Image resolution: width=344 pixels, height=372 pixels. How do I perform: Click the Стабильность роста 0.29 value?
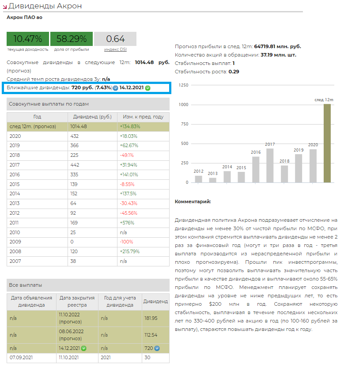click(x=234, y=72)
